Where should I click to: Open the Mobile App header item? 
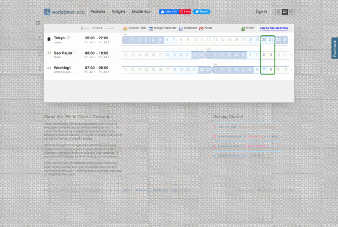(141, 11)
